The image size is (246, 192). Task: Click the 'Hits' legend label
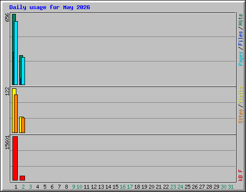(241, 20)
